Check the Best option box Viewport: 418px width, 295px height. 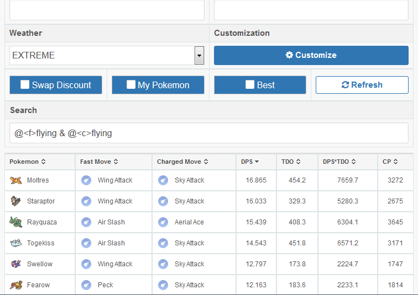(x=250, y=84)
